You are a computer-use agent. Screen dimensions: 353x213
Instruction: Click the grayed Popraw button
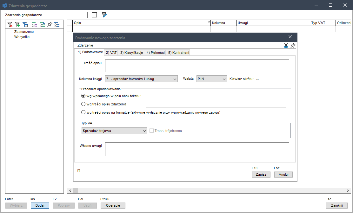click(64, 205)
